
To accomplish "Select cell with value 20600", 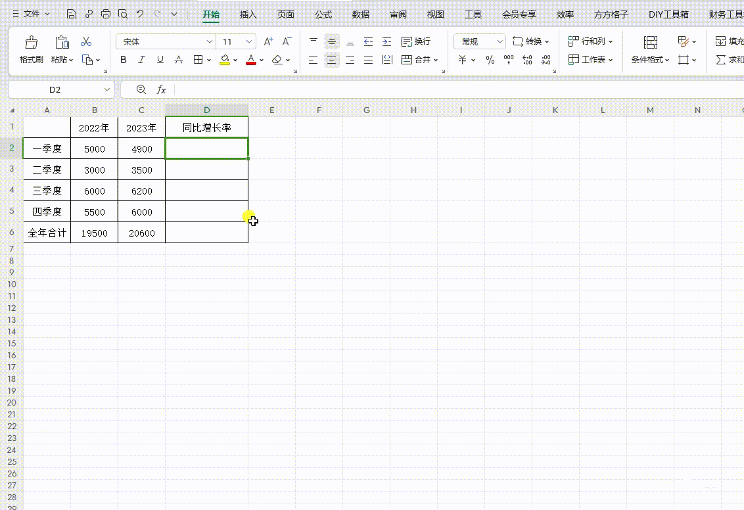I will 141,233.
